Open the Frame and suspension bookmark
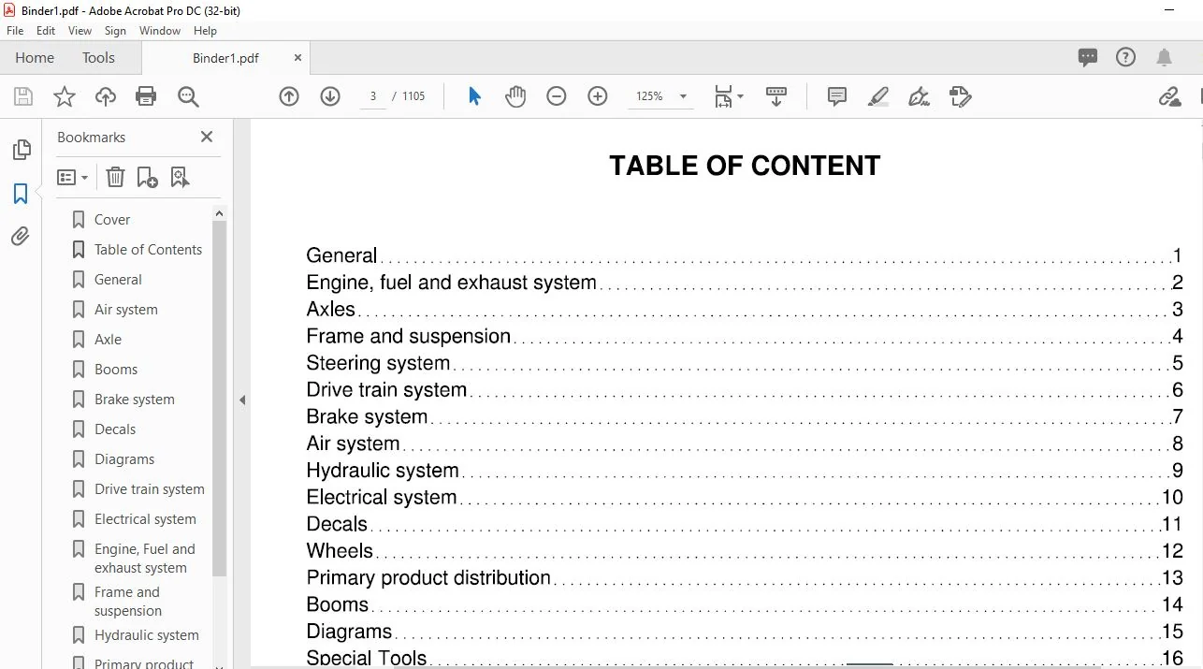Screen dimensions: 1203x669 tap(128, 602)
